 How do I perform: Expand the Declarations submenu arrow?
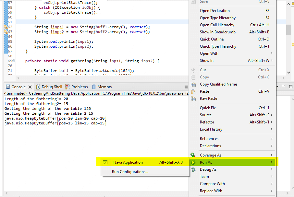click(272, 146)
